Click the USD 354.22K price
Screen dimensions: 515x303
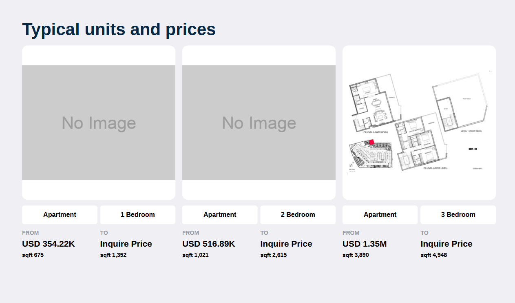click(x=49, y=244)
